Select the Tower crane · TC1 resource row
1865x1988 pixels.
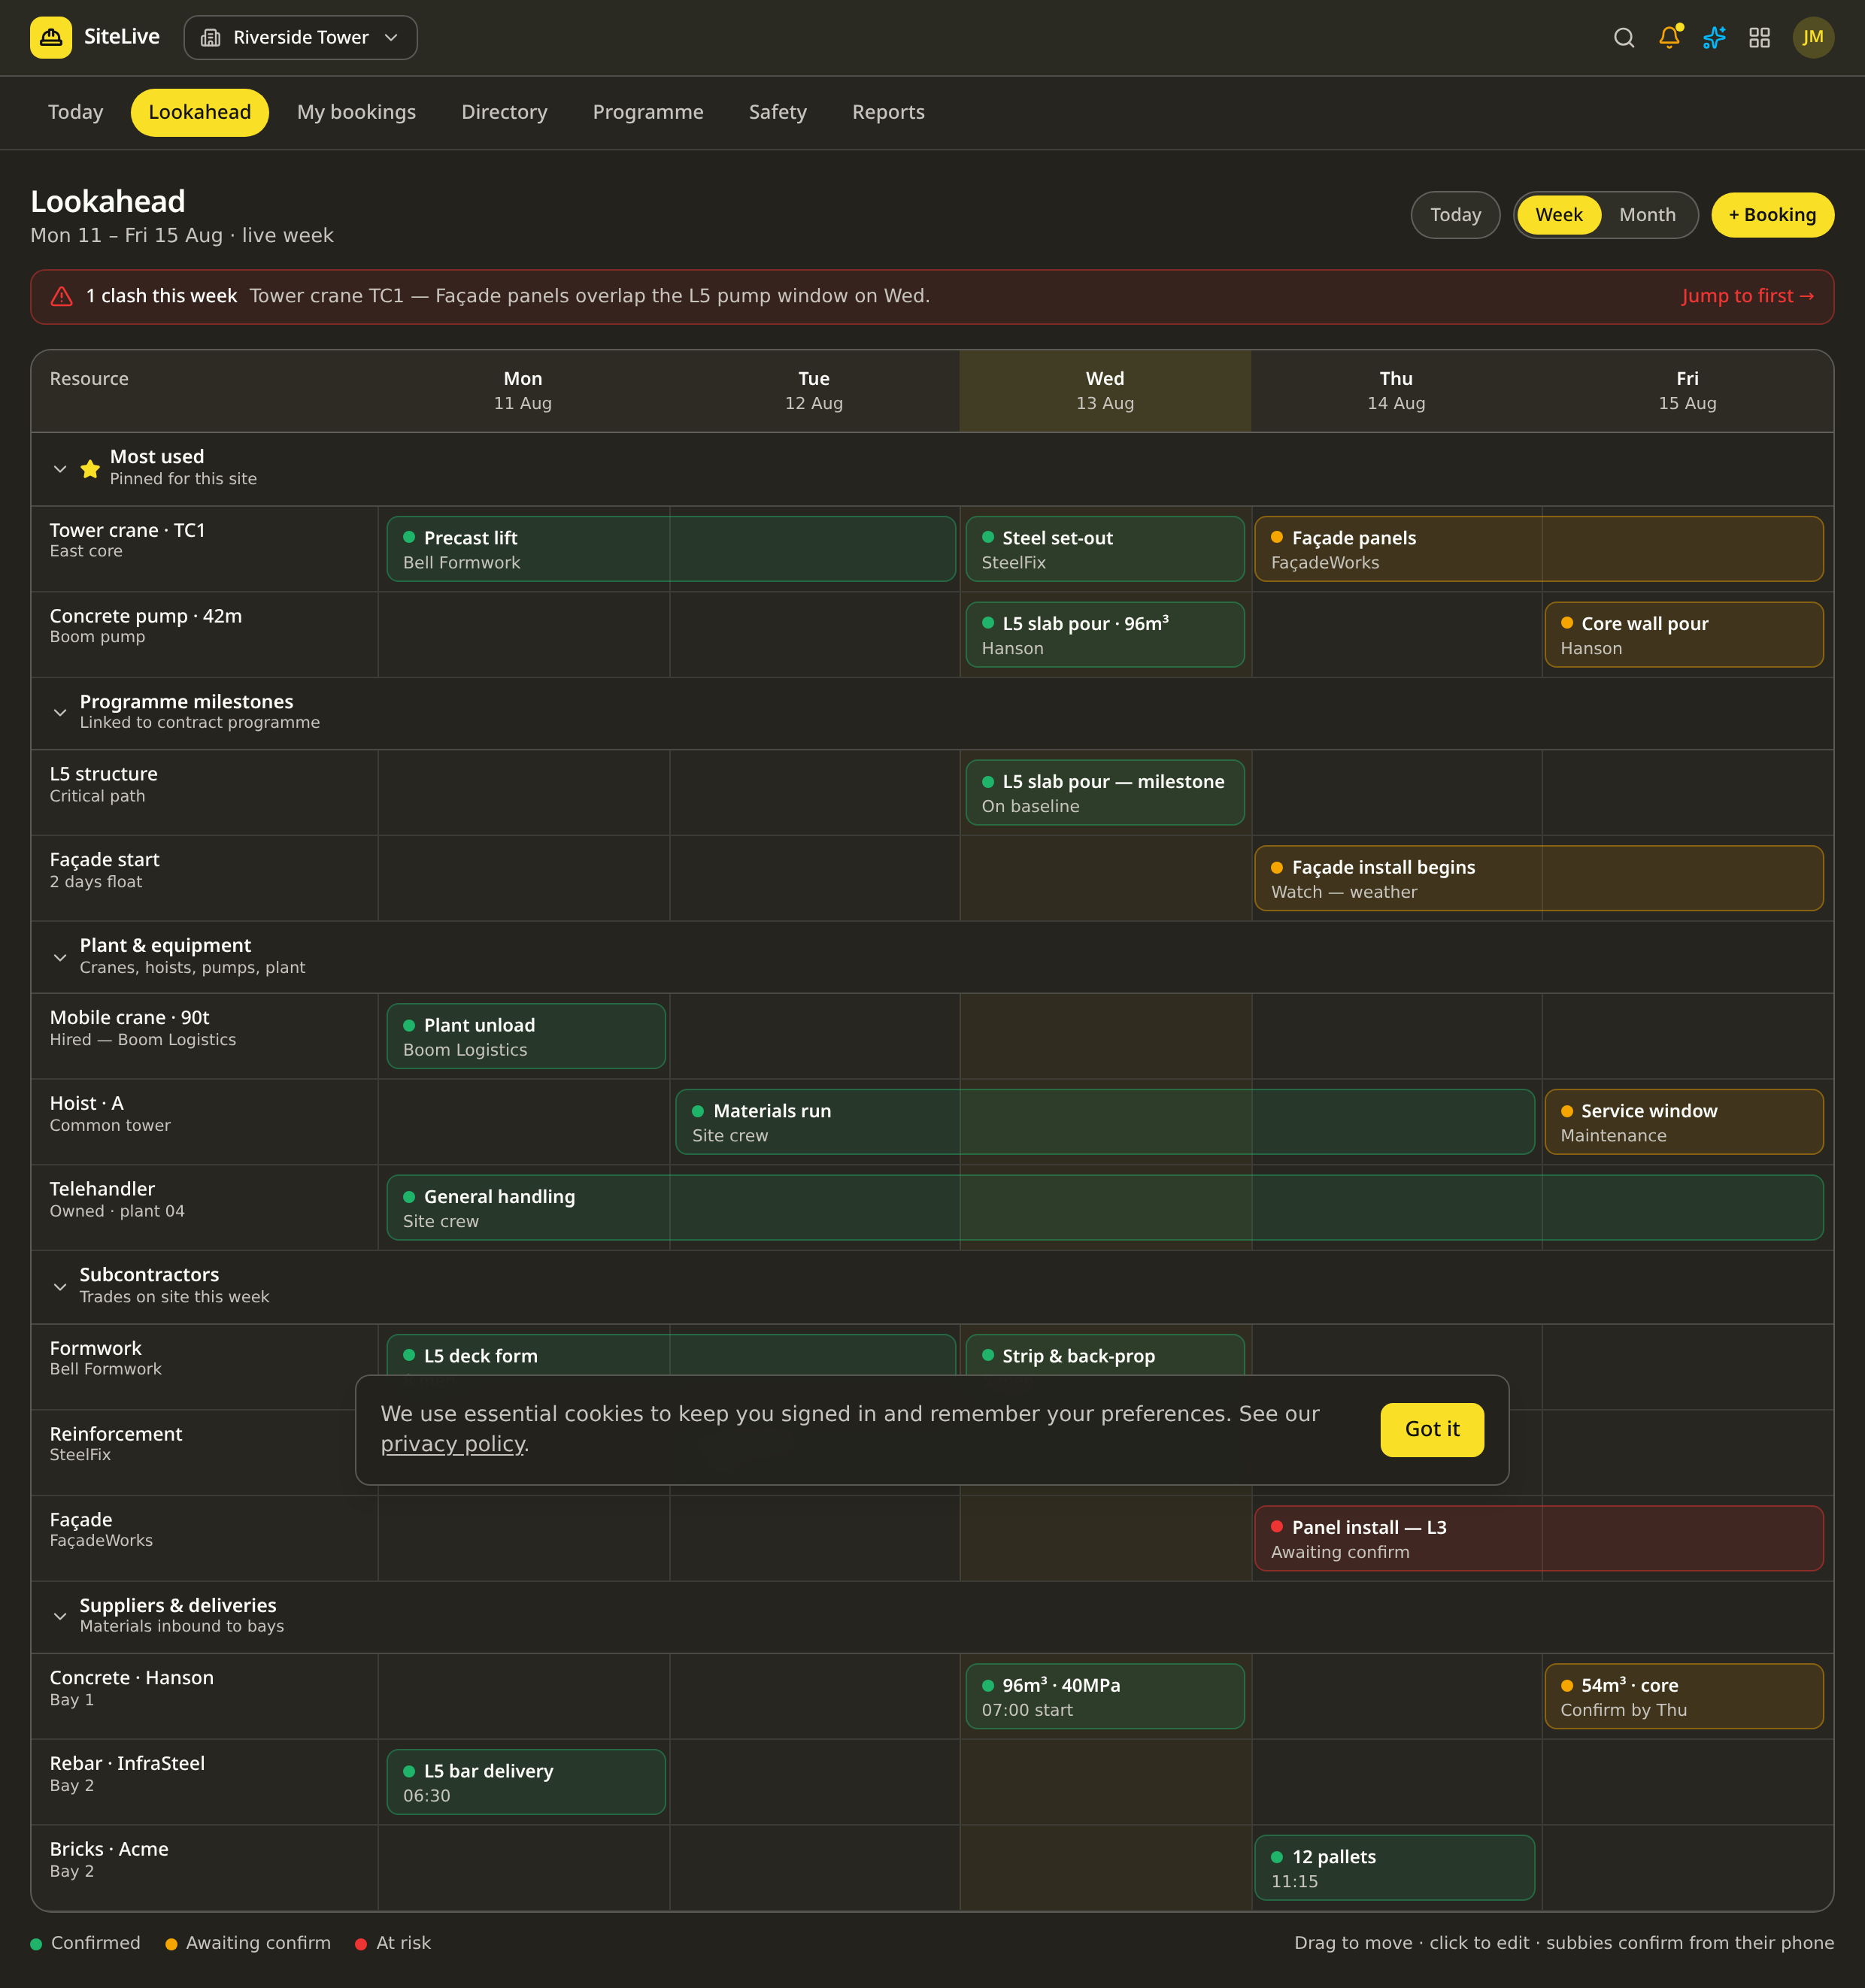coord(204,549)
